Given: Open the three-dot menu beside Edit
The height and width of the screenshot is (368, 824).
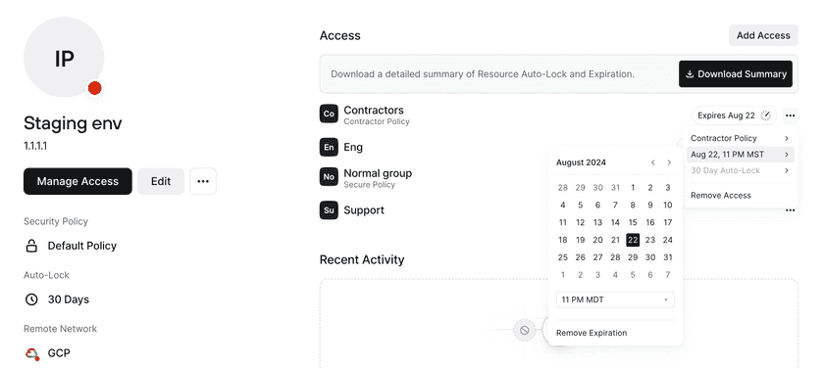Looking at the screenshot, I should pyautogui.click(x=203, y=181).
